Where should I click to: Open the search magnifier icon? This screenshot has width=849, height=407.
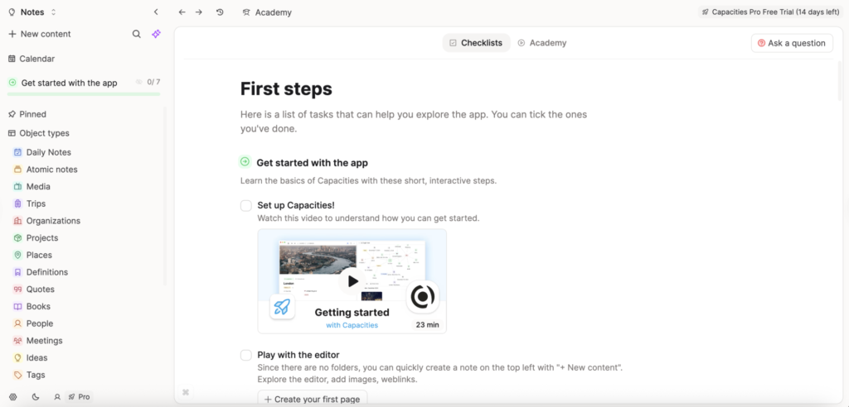tap(137, 34)
